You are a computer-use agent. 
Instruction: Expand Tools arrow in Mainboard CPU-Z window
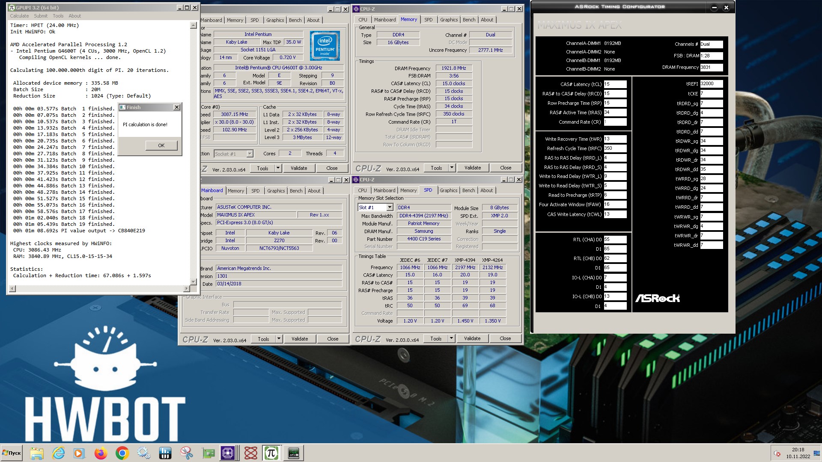coord(279,339)
